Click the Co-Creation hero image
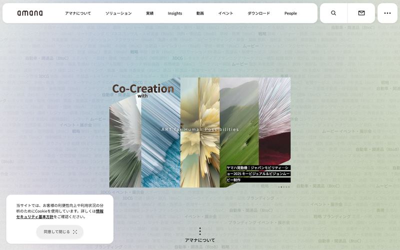Screen dimensions: 400x250 point(200,132)
